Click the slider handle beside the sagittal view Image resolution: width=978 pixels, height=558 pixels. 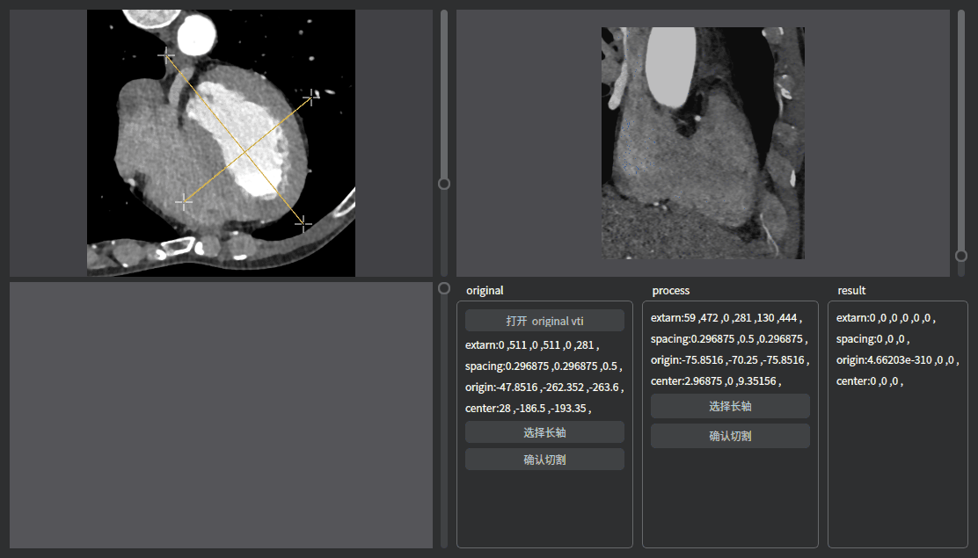tap(961, 256)
